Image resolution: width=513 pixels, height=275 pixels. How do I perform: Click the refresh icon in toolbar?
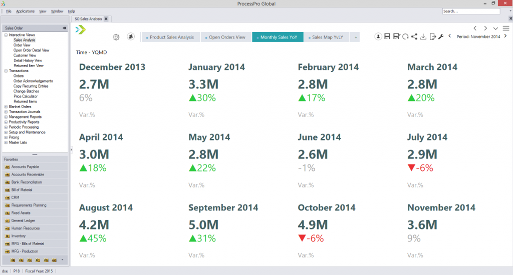tap(405, 36)
